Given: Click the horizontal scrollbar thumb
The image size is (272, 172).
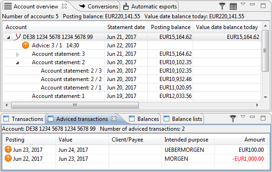Looking at the screenshot, I should point(75,105).
